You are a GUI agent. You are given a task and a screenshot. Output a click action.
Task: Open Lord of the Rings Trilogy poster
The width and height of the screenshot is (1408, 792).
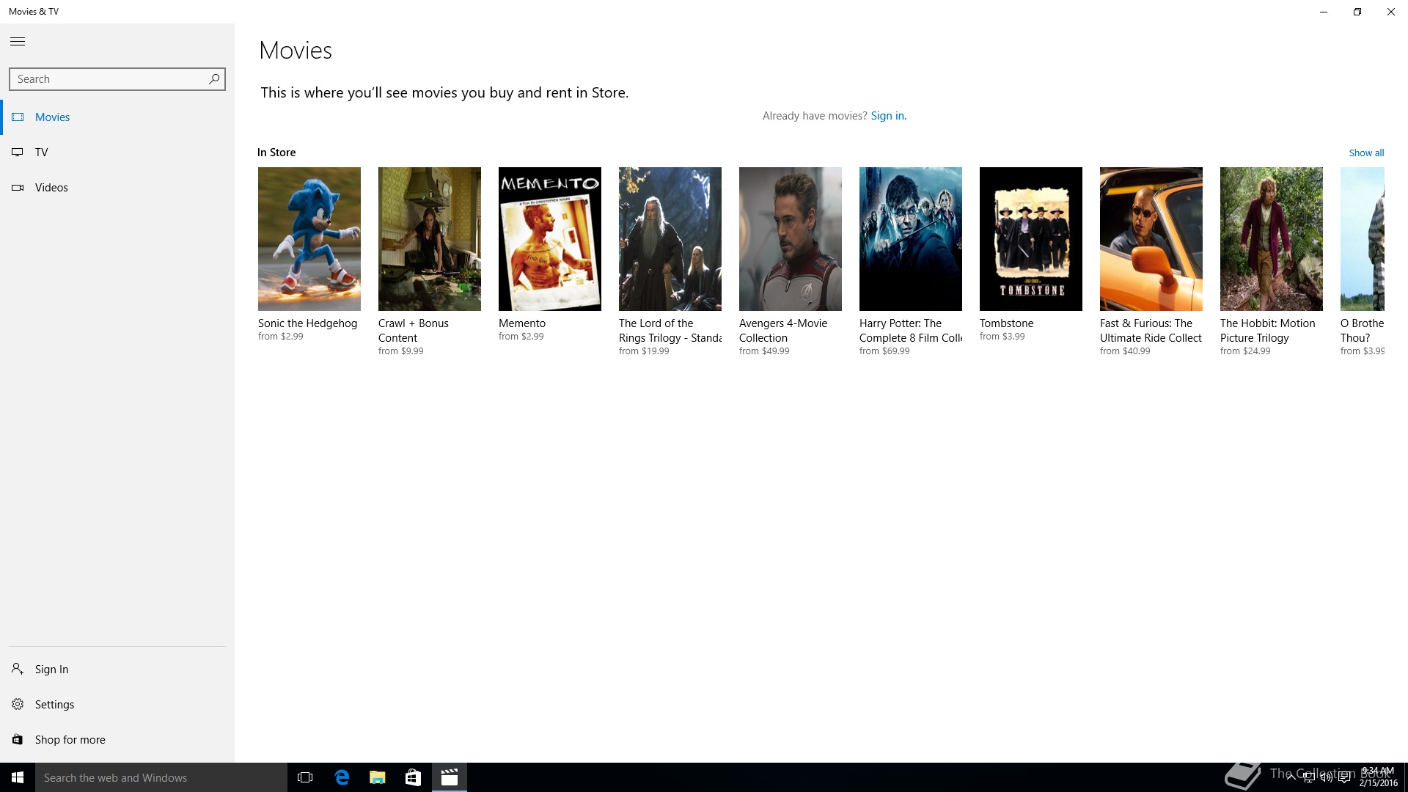pyautogui.click(x=670, y=239)
